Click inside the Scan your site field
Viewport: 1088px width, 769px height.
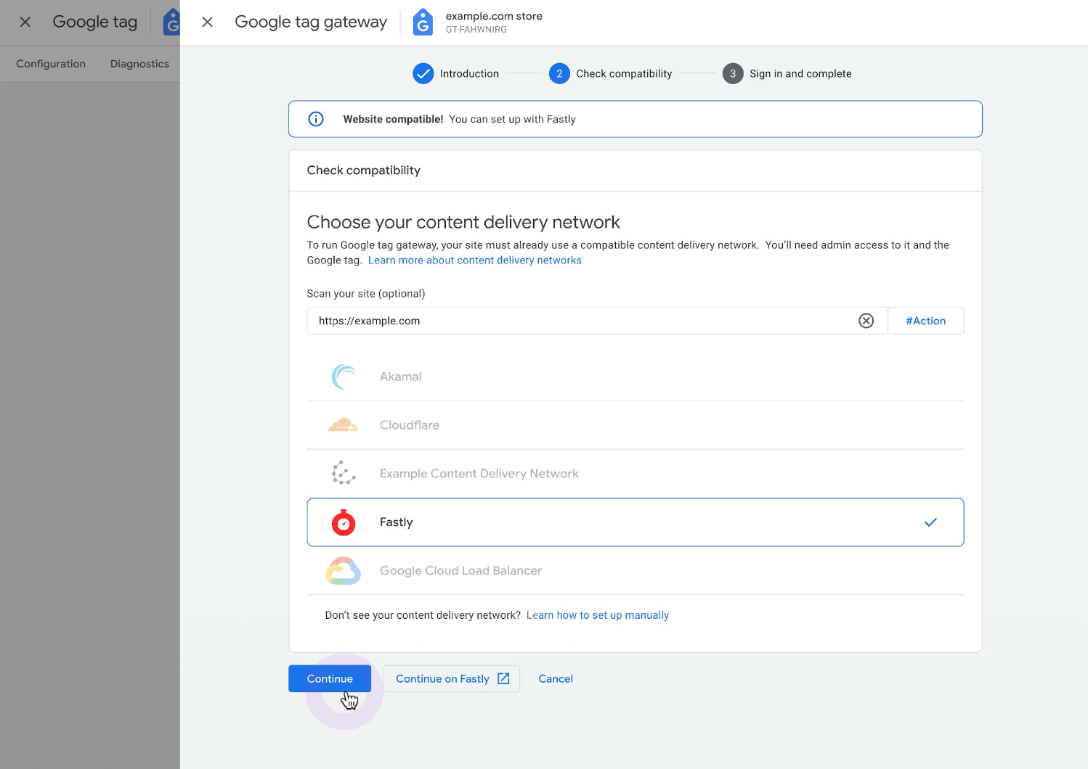[x=581, y=320]
